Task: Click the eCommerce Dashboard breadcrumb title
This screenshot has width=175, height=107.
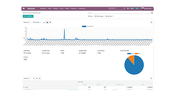Action: pyautogui.click(x=31, y=13)
